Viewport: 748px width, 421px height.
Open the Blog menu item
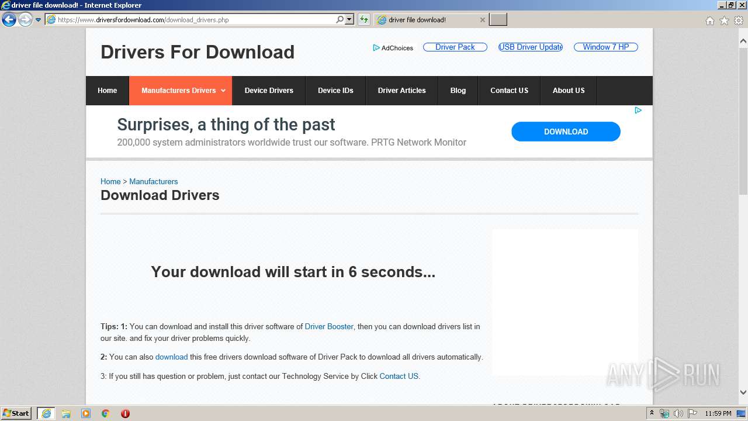pos(458,91)
